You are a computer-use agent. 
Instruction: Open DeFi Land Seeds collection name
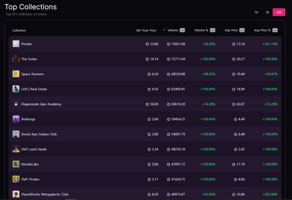pyautogui.click(x=34, y=149)
